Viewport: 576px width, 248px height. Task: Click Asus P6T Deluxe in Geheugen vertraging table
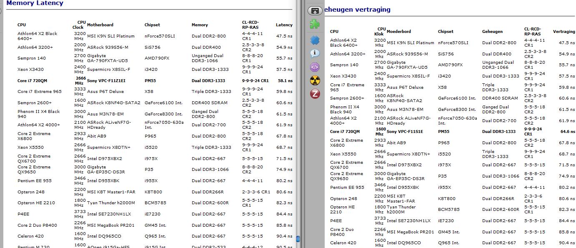tap(405, 88)
